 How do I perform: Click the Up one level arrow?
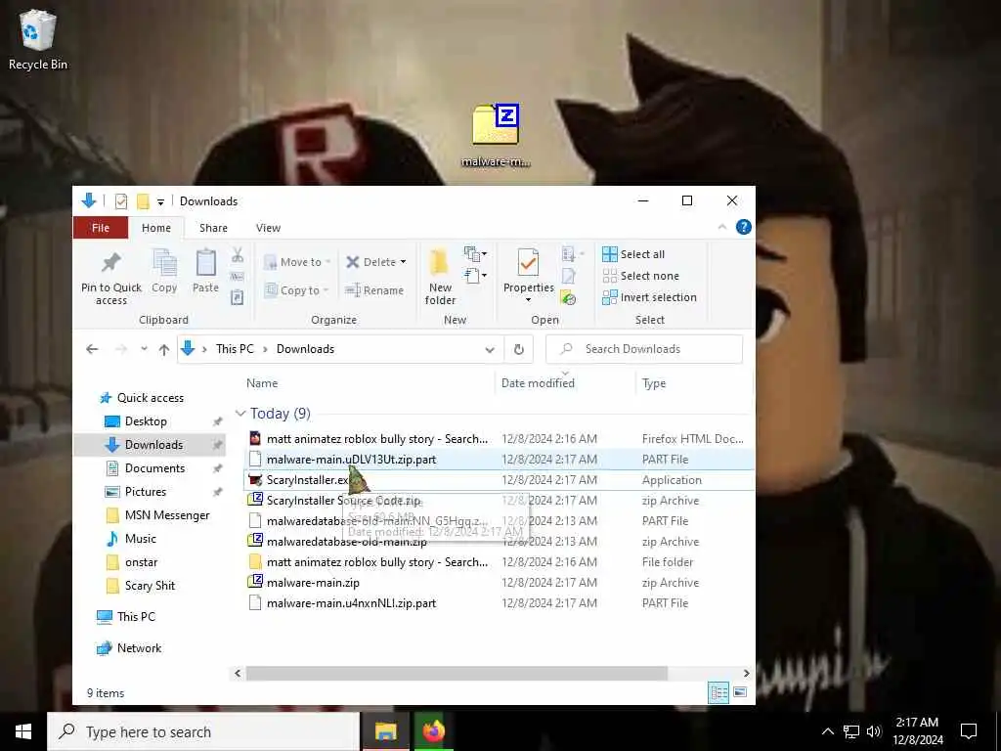(164, 349)
